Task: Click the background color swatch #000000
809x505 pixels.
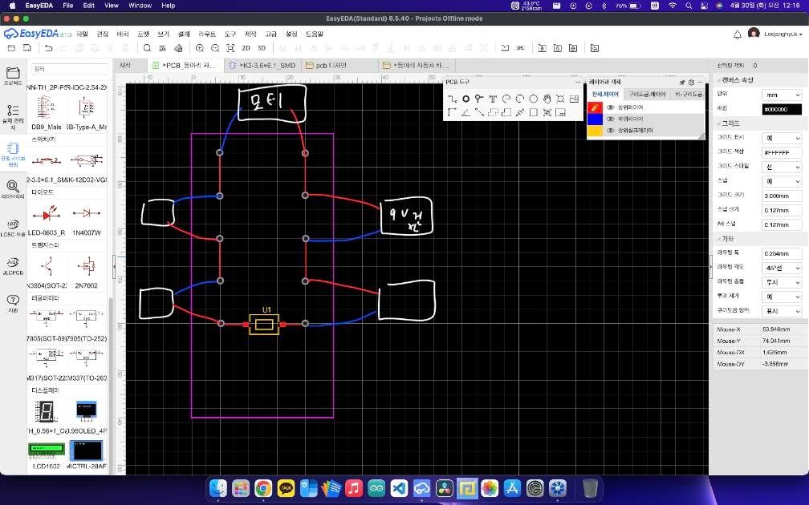Action: (x=781, y=108)
